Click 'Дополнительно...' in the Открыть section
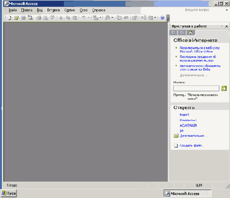 point(193,136)
